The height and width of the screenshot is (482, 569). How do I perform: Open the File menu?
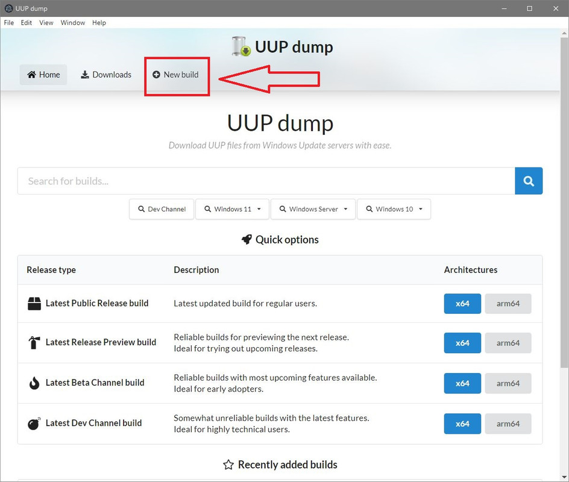point(8,22)
